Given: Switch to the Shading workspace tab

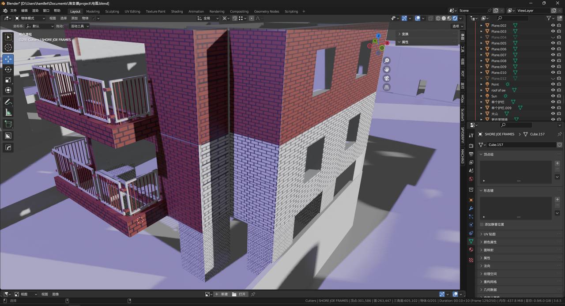Looking at the screenshot, I should pos(177,11).
